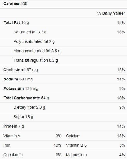Select the Cholesterol 57 mg row
This screenshot has width=127, height=159.
[63, 70]
